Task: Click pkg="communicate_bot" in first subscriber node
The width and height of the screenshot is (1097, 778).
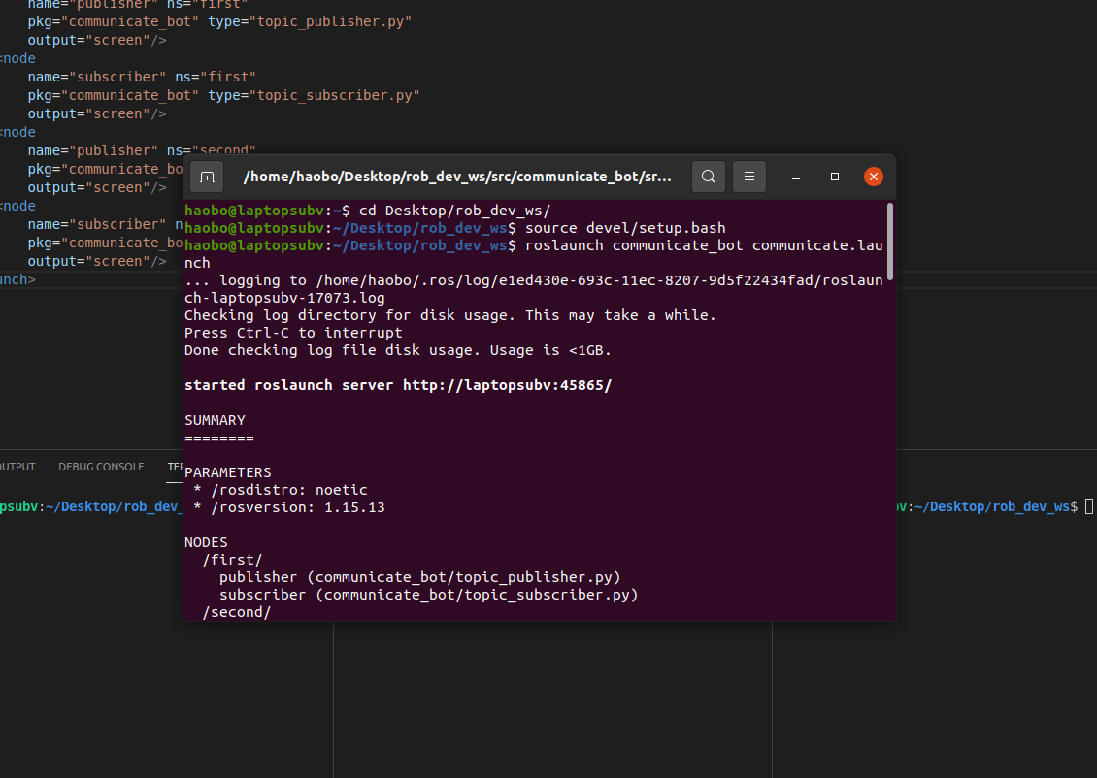Action: (114, 95)
